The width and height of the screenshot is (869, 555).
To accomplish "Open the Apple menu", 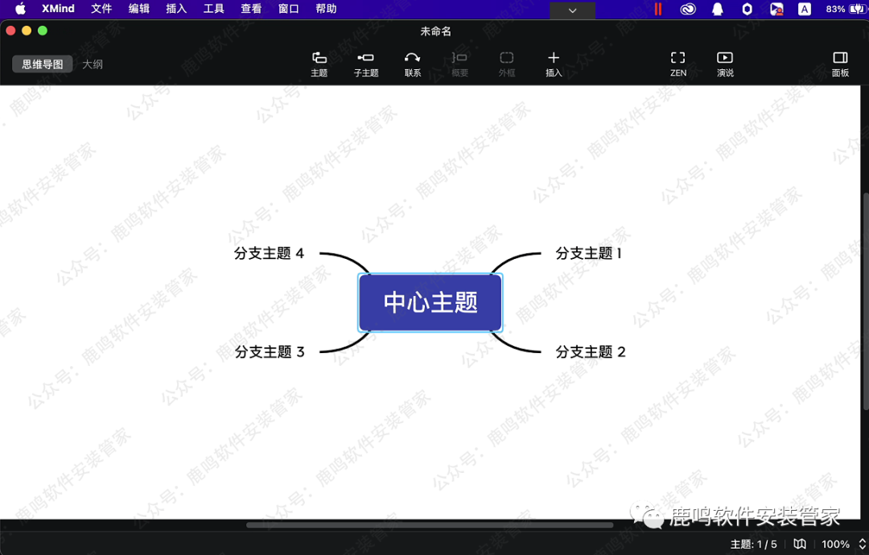I will (x=18, y=9).
